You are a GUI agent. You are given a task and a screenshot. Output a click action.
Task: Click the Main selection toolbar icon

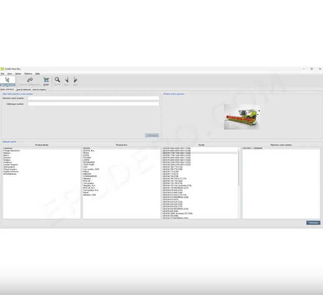[x=8, y=81]
